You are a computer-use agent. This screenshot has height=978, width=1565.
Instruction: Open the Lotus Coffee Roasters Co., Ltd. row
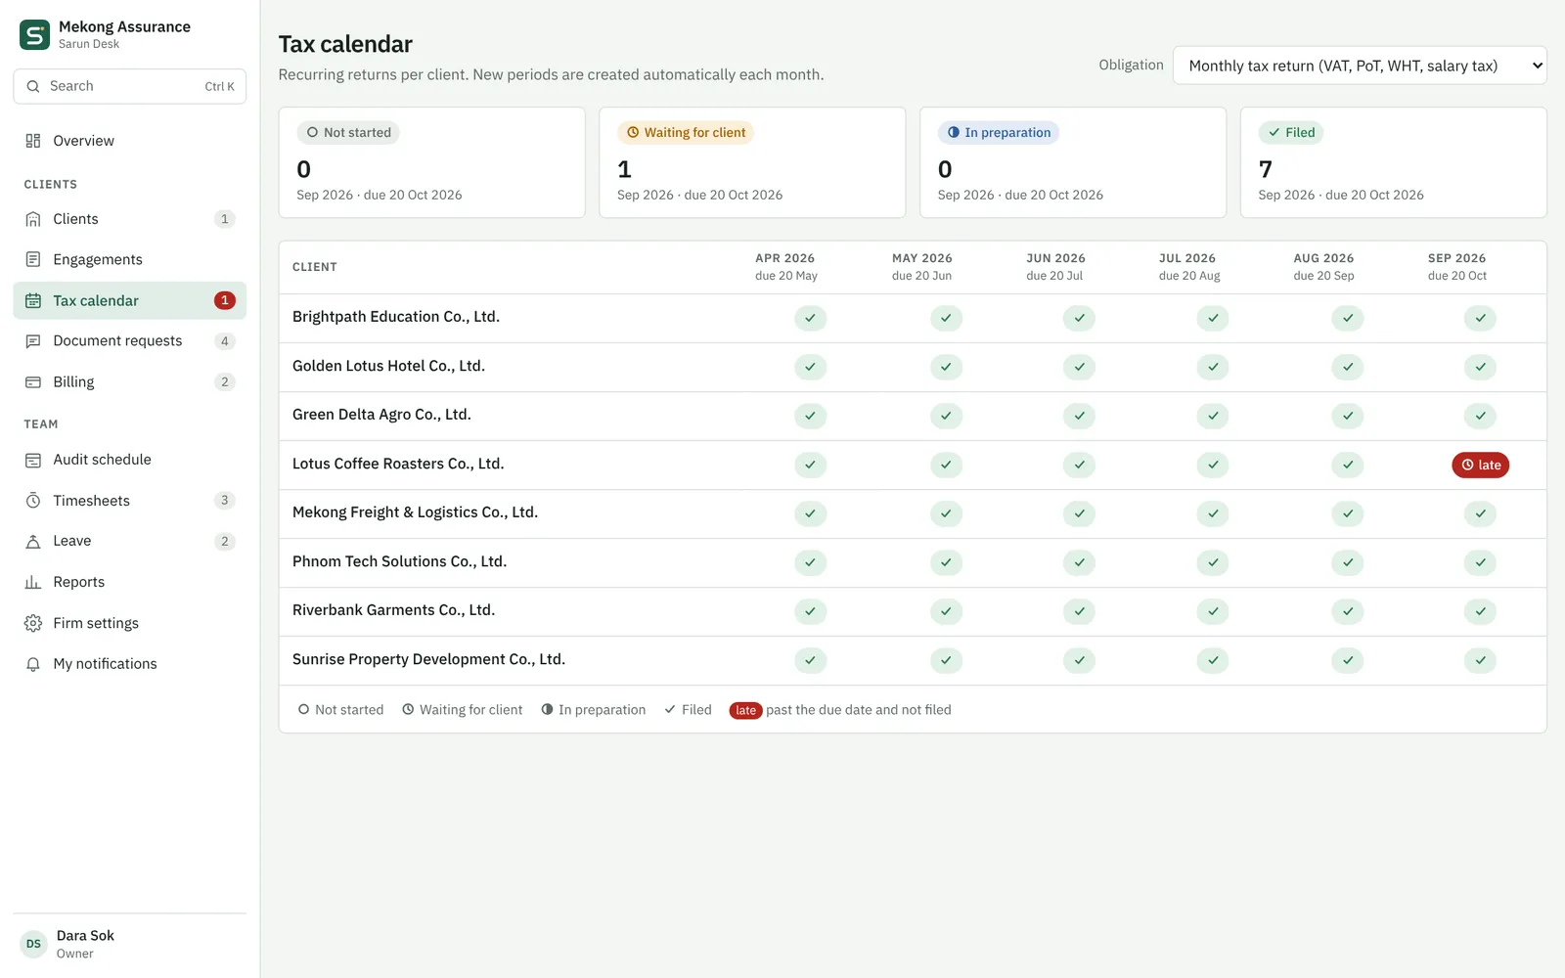tap(913, 465)
